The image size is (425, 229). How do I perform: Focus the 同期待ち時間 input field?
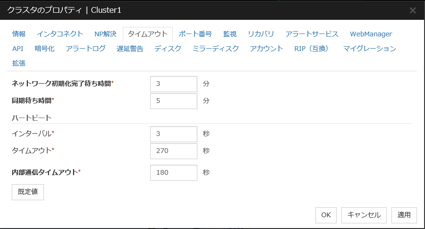tap(173, 101)
